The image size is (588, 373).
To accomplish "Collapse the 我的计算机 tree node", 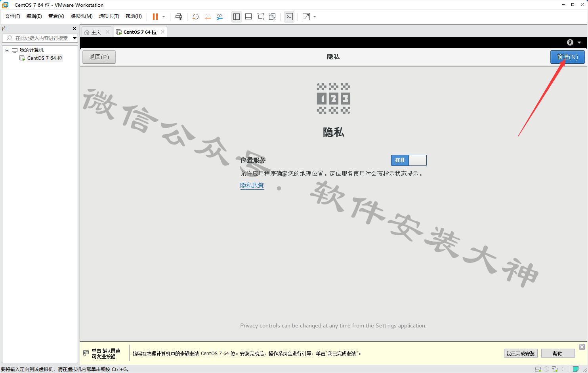I will (x=7, y=50).
